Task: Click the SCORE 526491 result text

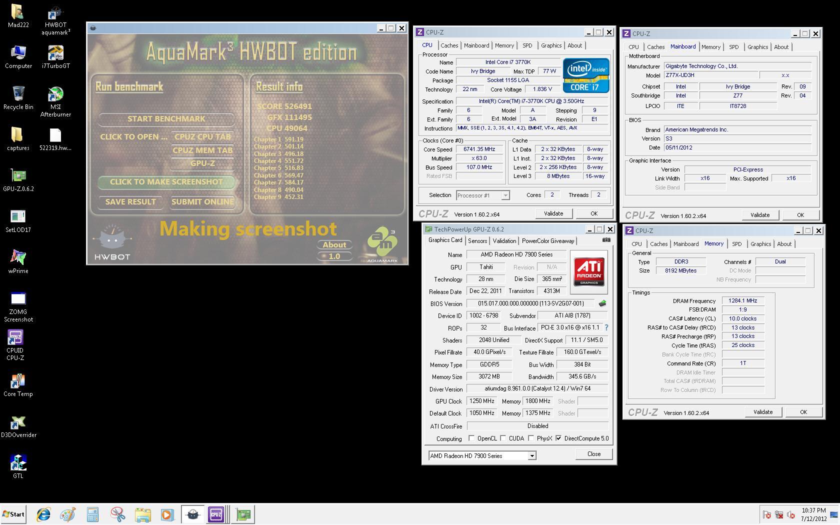Action: tap(284, 106)
